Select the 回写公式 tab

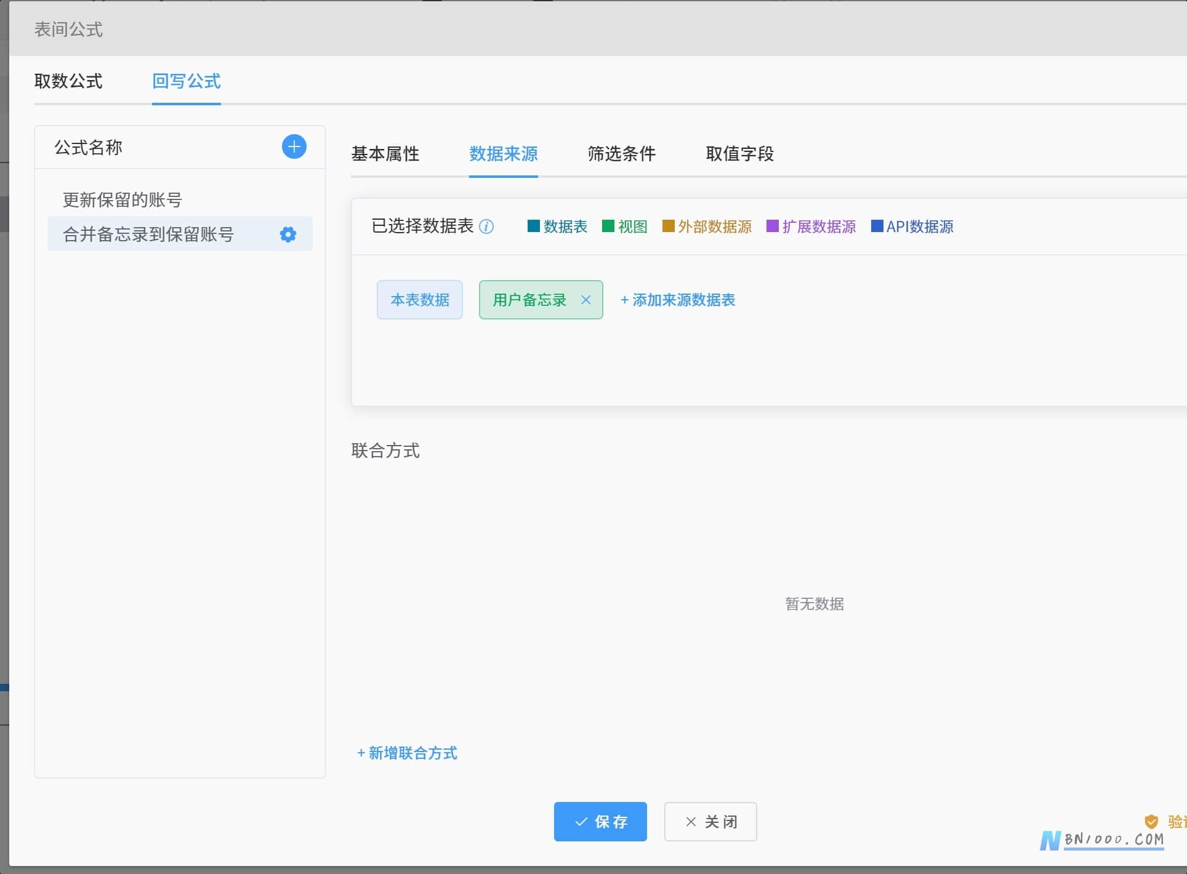coord(187,81)
